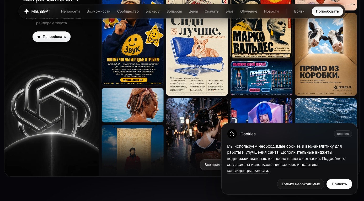Click the white Попробовать button in the navbar

327,11
